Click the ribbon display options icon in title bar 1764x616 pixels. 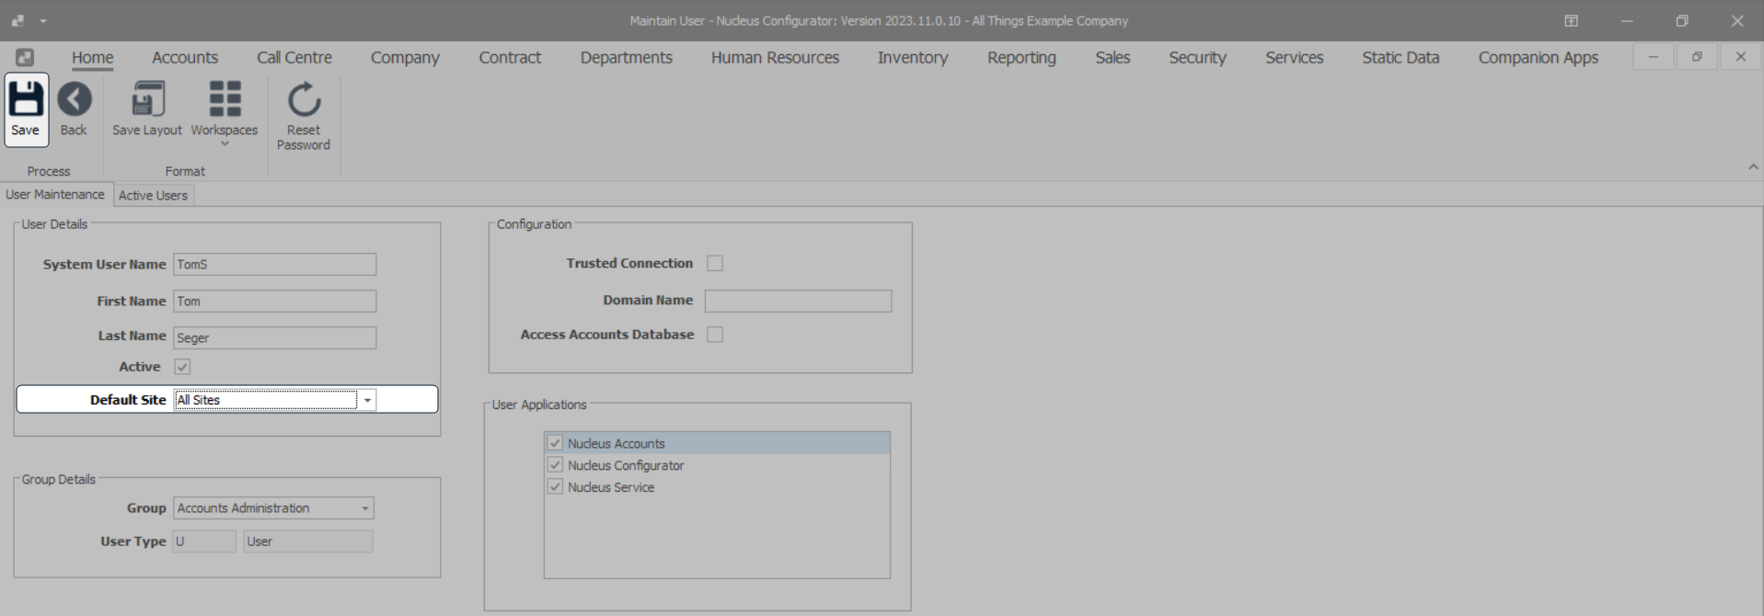(x=1571, y=20)
